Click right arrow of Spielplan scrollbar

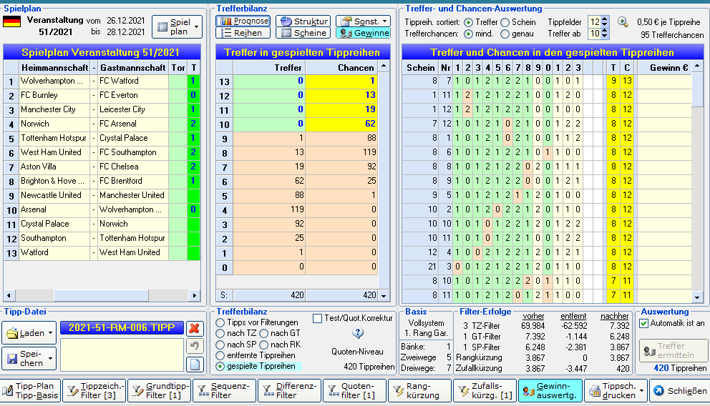195,296
